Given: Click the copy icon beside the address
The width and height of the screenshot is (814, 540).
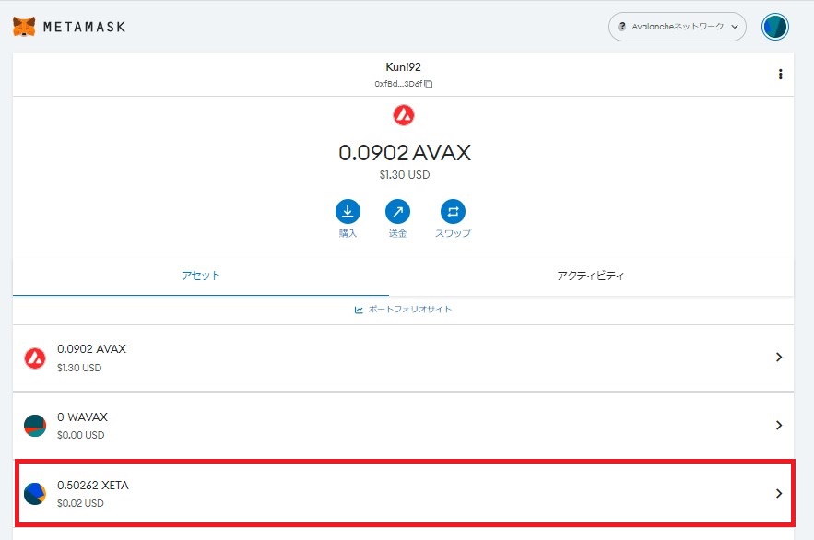Looking at the screenshot, I should 429,84.
